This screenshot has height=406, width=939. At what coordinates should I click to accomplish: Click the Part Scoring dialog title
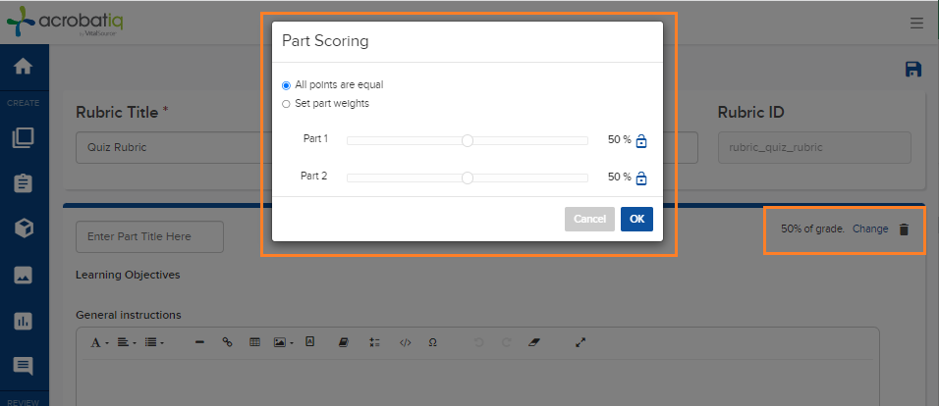click(325, 41)
